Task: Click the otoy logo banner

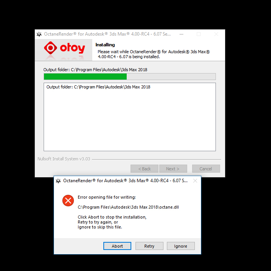Action: click(x=64, y=50)
